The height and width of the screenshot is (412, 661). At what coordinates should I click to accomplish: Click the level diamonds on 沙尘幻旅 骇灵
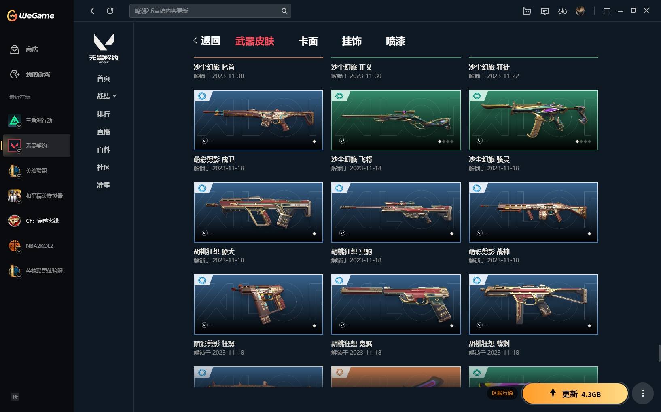point(583,142)
